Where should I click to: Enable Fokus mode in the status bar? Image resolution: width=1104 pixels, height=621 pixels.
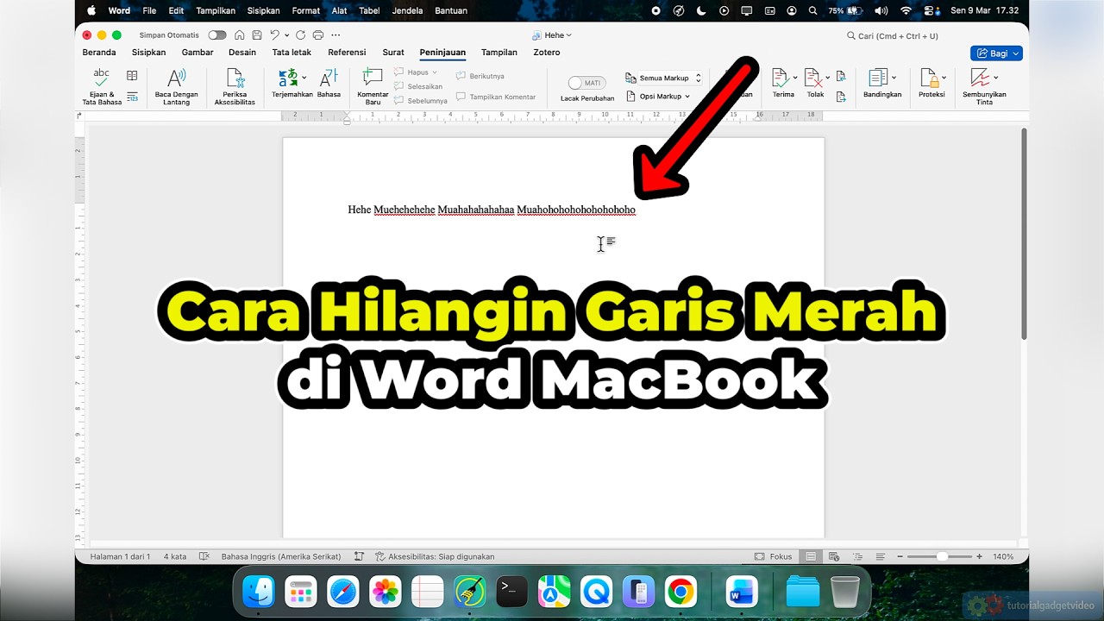(x=774, y=557)
